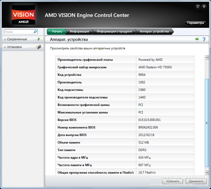Expand the Установки section

[23, 47]
